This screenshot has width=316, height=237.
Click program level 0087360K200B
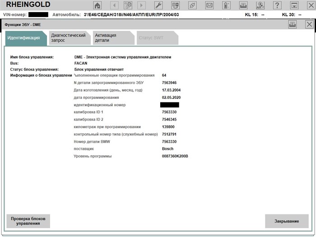(x=175, y=156)
